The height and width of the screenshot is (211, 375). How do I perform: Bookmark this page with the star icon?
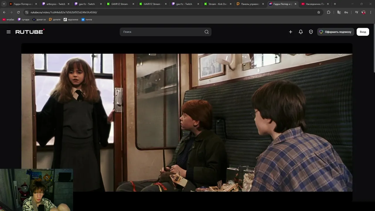[319, 12]
